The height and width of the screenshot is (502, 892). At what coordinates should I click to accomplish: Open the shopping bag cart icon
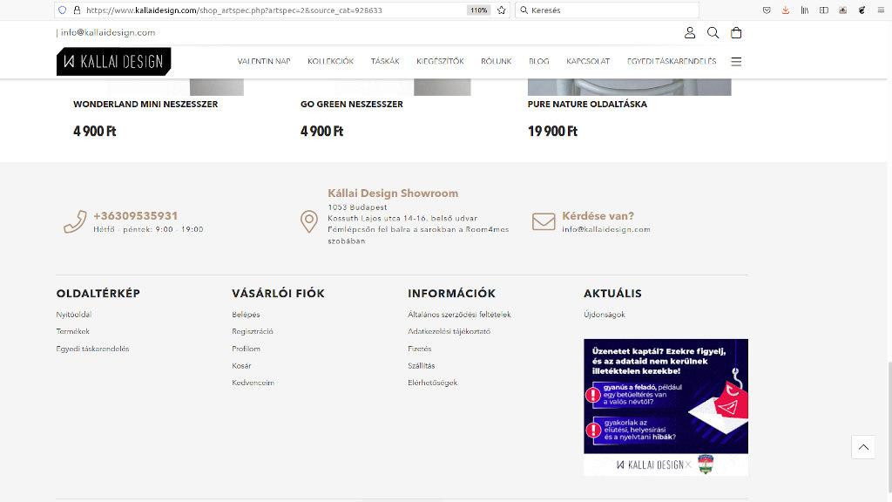pos(736,33)
